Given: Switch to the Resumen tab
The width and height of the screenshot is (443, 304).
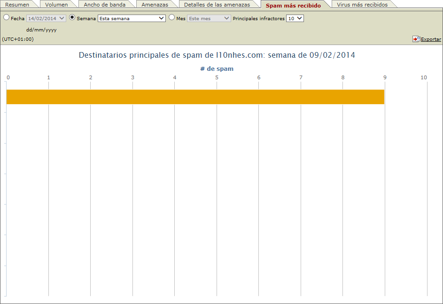Looking at the screenshot, I should (18, 4).
